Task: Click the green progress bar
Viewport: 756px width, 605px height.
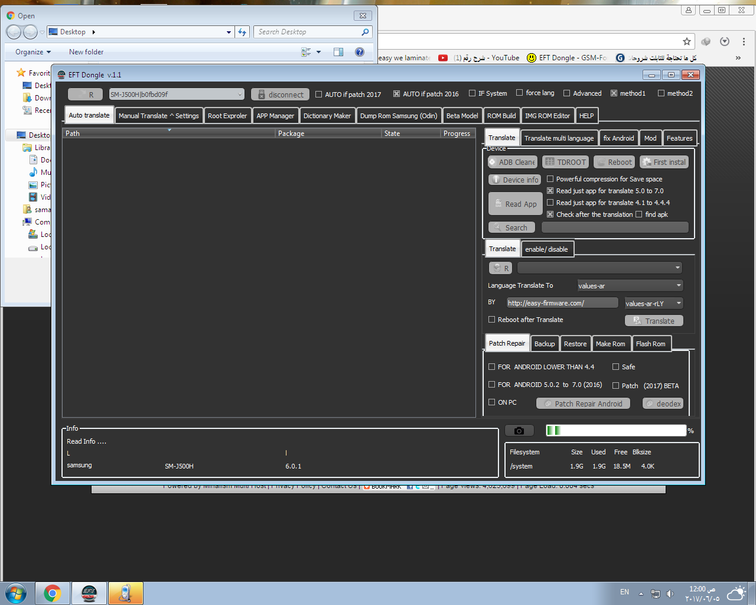Action: pos(616,431)
